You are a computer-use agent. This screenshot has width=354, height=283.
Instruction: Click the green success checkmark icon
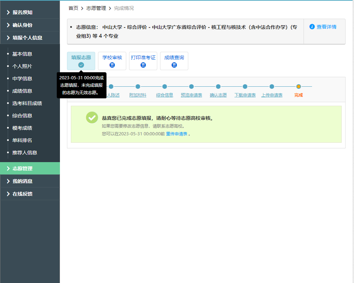click(92, 118)
